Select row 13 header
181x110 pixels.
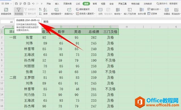(2, 89)
